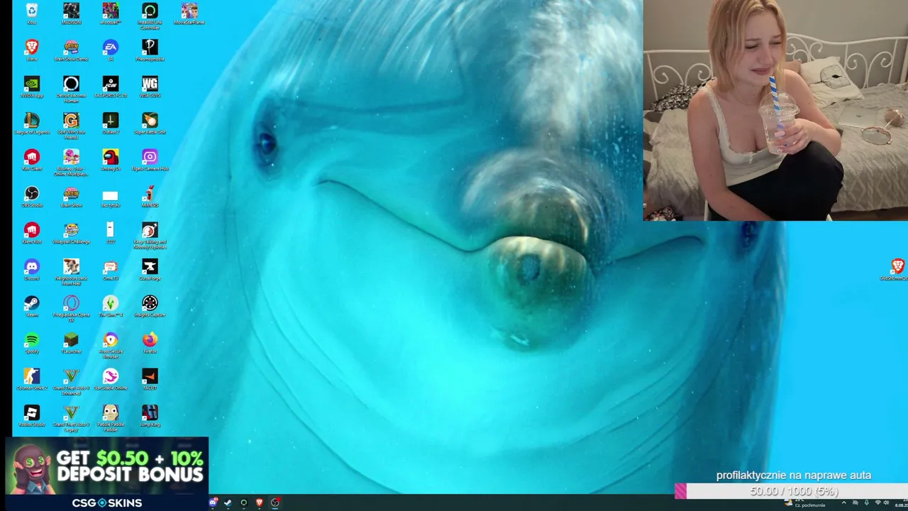908x511 pixels.
Task: Open OBS Studio desktop shortcut
Action: click(31, 197)
